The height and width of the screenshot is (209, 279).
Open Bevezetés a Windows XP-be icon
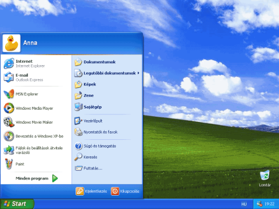click(9, 136)
